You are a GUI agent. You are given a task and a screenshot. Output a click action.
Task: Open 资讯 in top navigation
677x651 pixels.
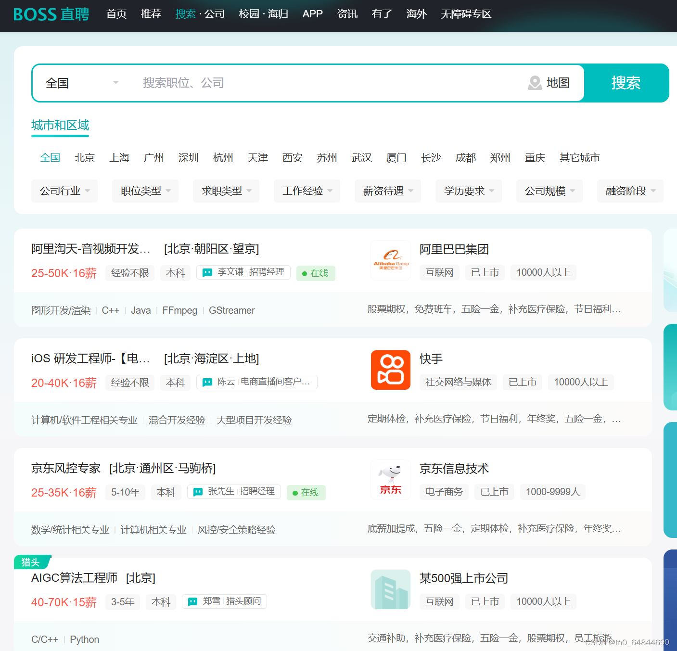(347, 14)
